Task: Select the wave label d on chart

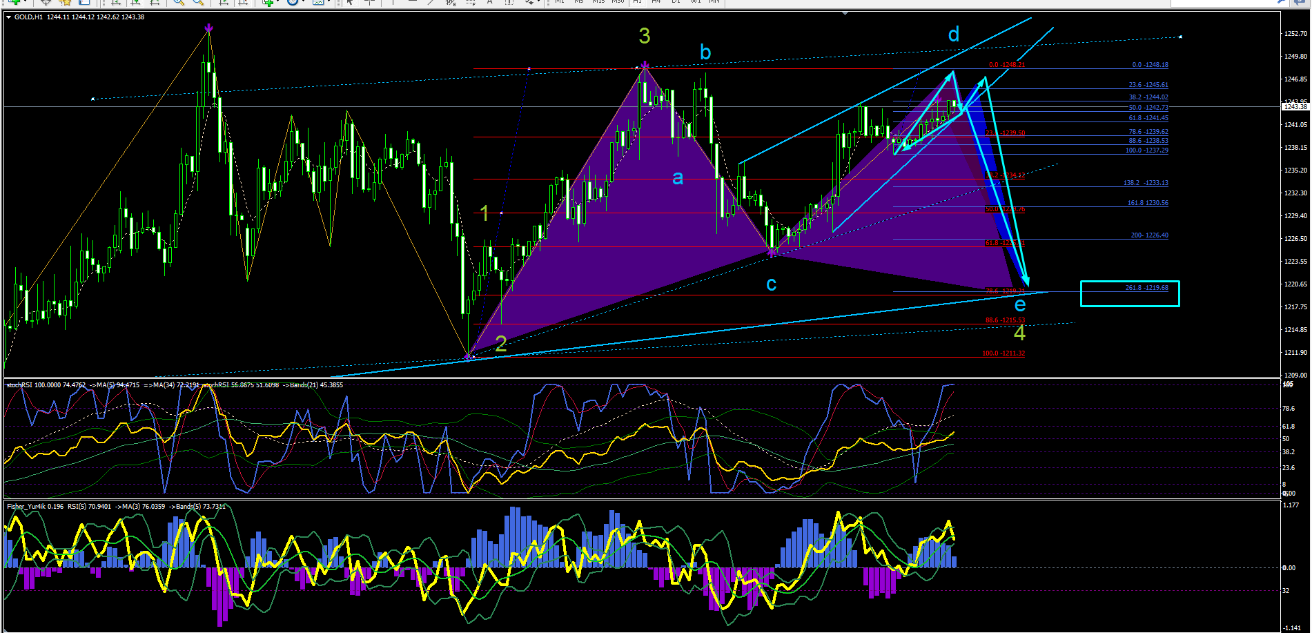Action: tap(954, 34)
